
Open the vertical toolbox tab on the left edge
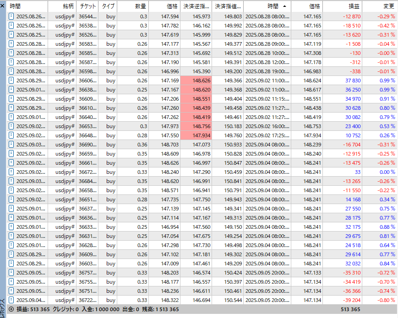(x=3, y=308)
